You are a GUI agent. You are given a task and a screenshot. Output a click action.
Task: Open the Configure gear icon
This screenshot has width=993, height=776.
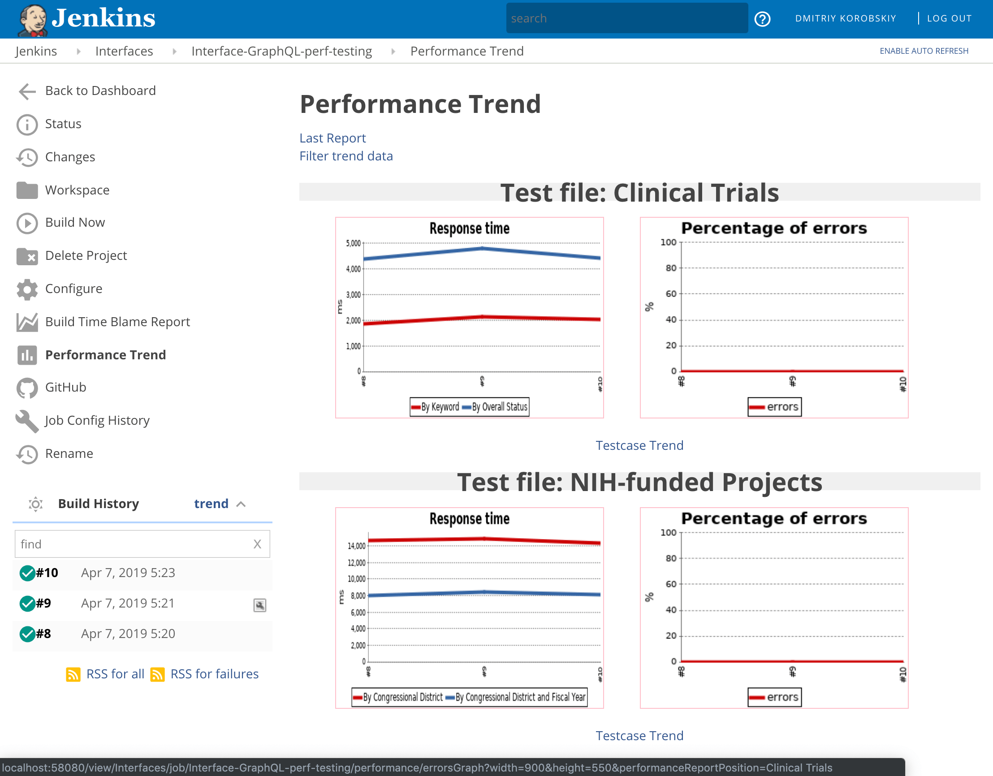tap(27, 289)
